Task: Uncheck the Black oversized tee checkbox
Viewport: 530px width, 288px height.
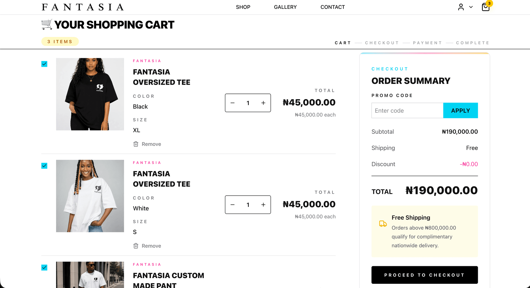Action: point(44,64)
